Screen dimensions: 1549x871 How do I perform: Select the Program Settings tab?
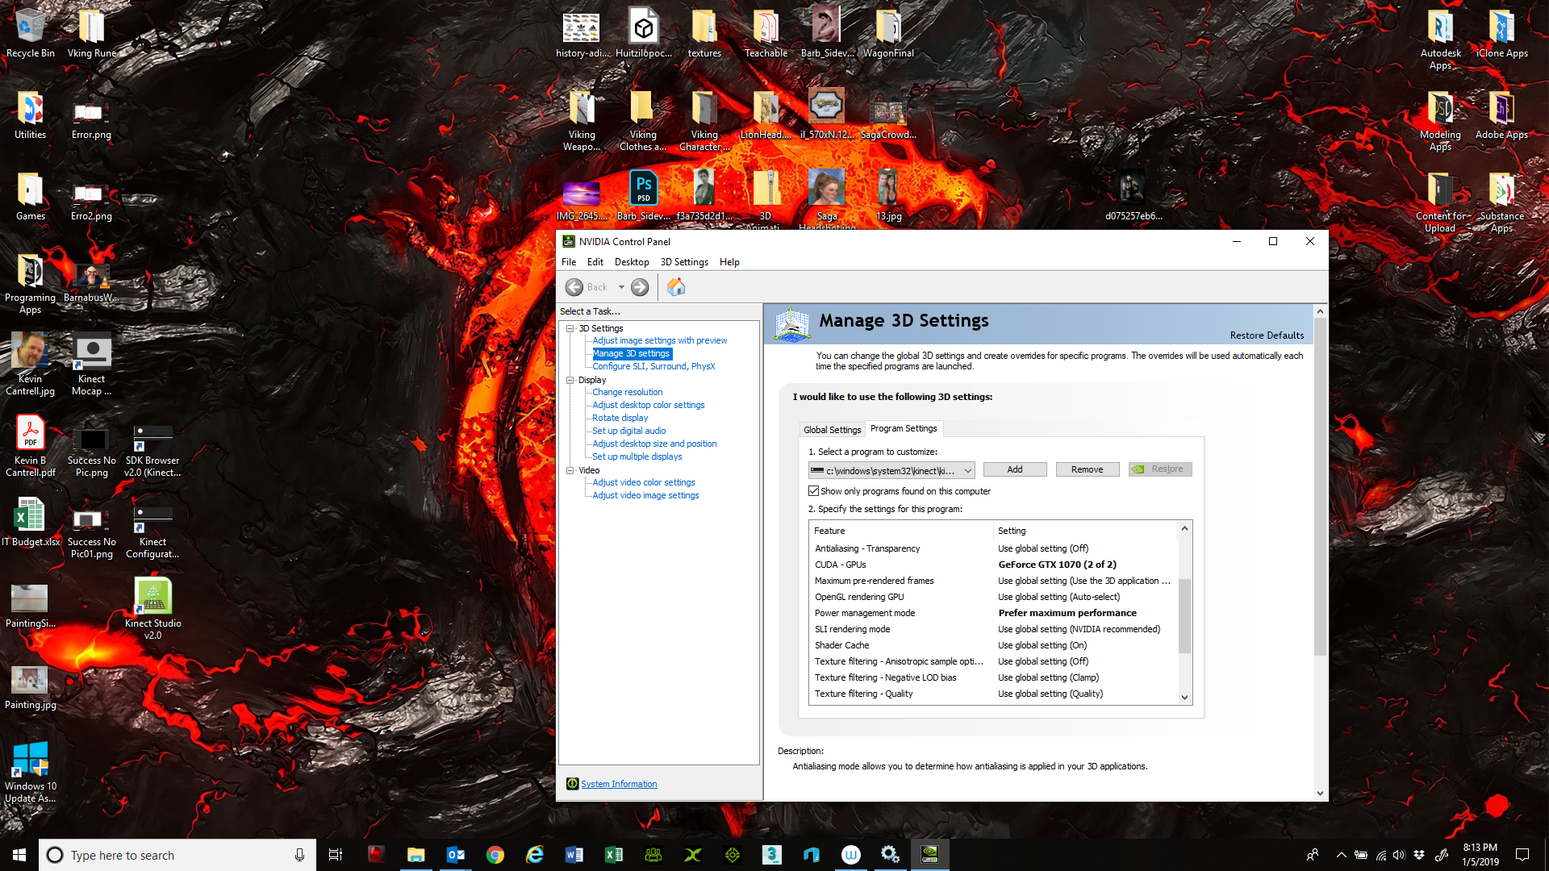point(904,428)
